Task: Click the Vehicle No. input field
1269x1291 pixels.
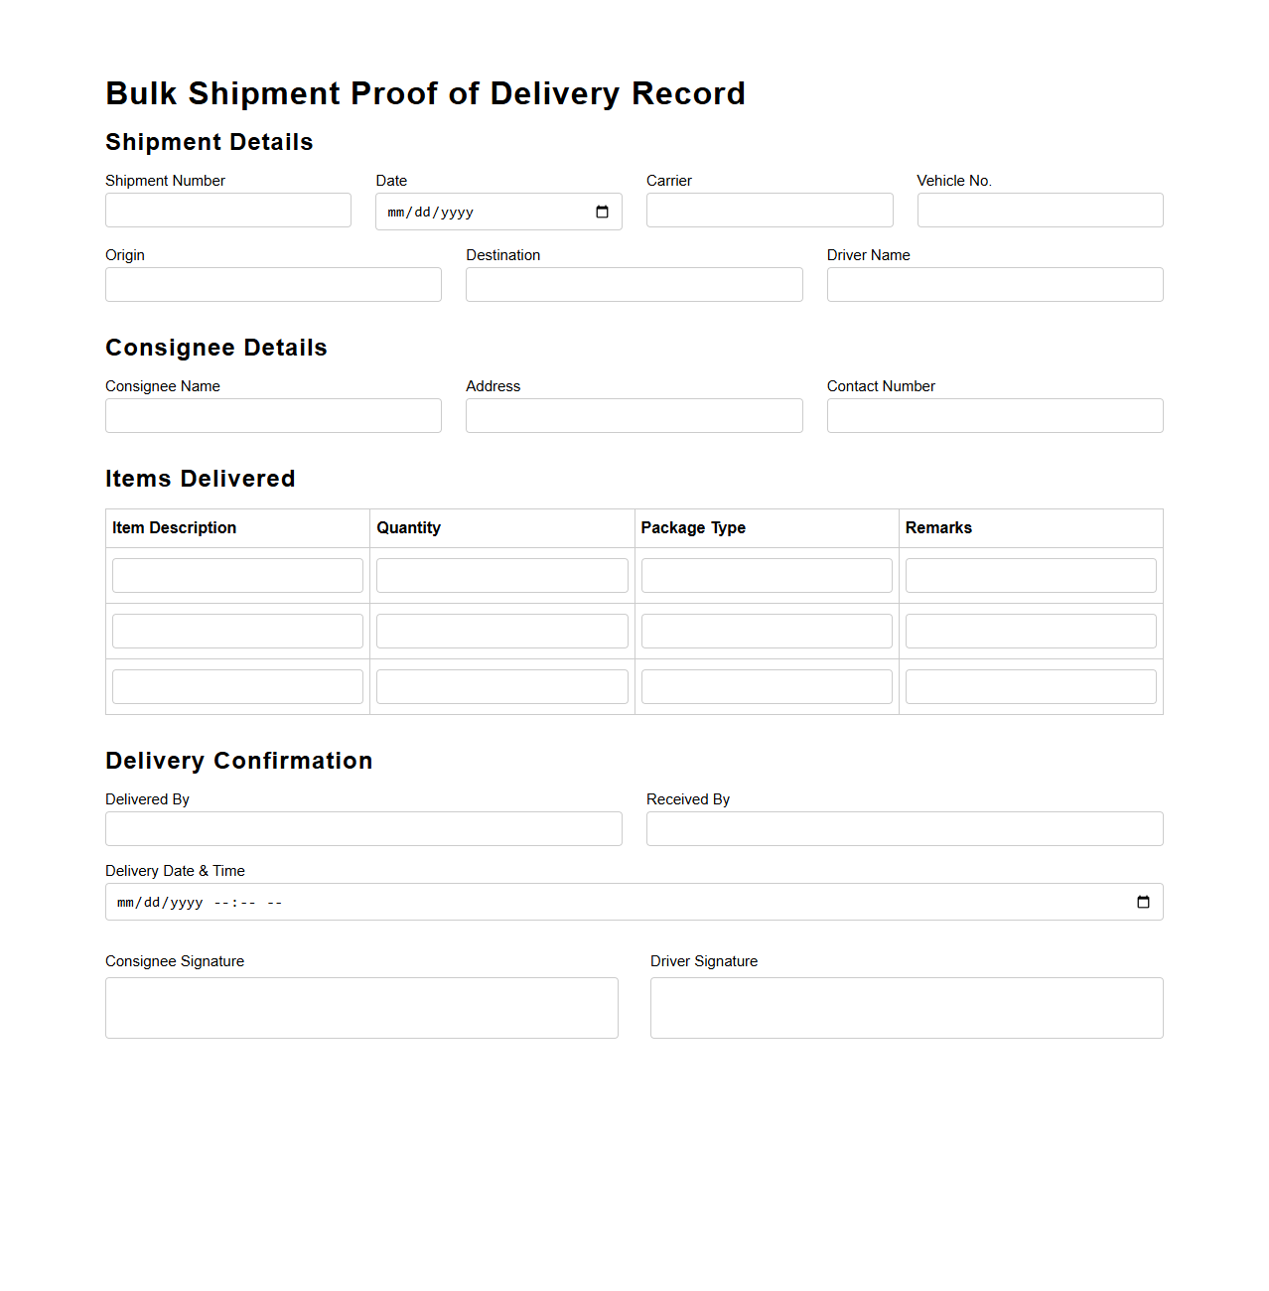Action: pyautogui.click(x=1039, y=210)
